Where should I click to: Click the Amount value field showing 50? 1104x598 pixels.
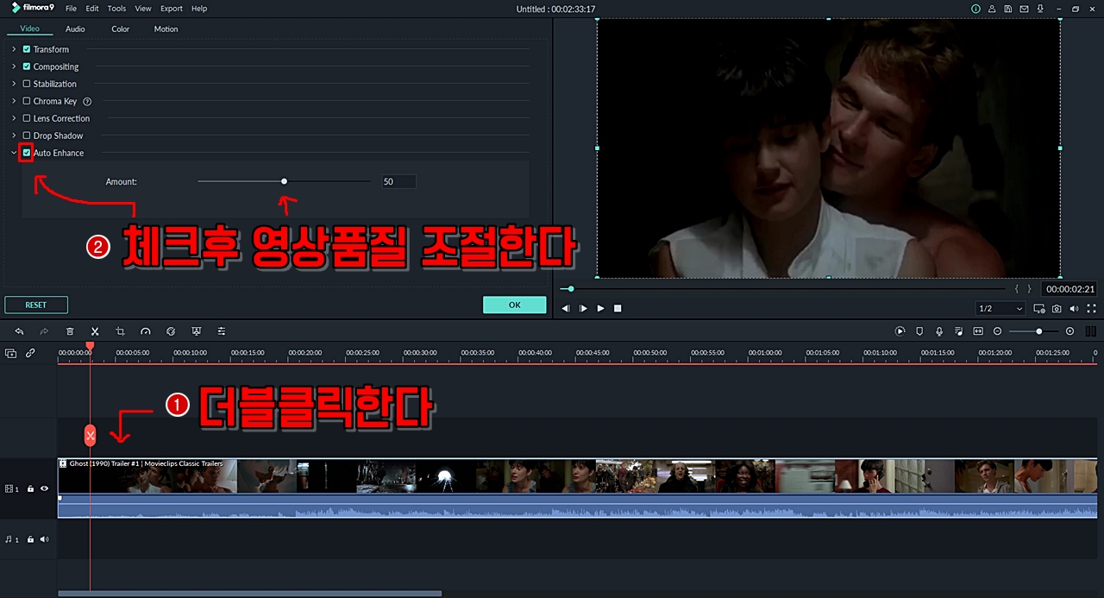398,181
